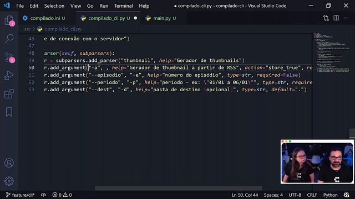Minimize the VS Code window
The height and width of the screenshot is (199, 355).
311,6
